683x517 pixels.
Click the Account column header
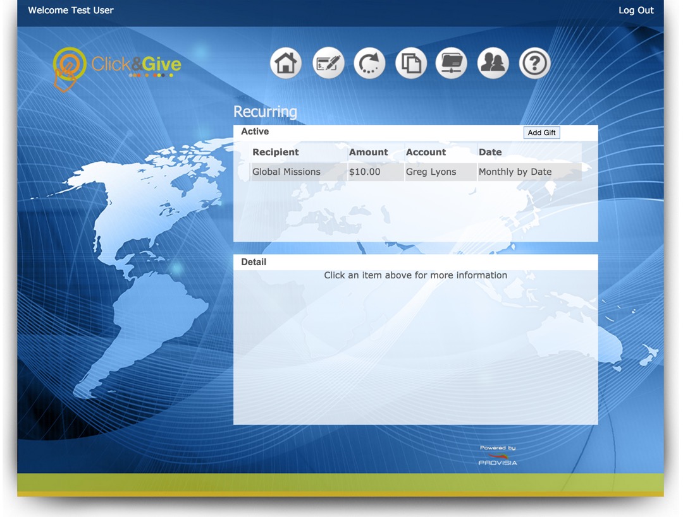pos(426,152)
